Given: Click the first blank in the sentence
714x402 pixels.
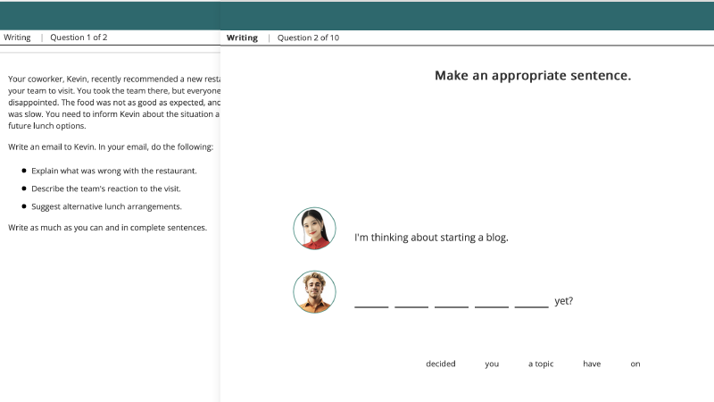Looking at the screenshot, I should coord(371,302).
